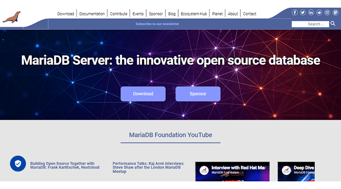Open Performance Talks Kaj Arnö interview link
Viewport: 341px width, 189px height.
pyautogui.click(x=148, y=167)
